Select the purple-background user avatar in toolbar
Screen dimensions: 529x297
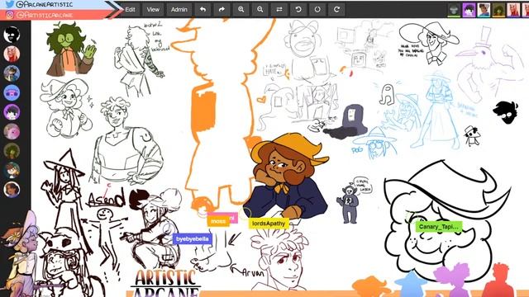(469, 10)
